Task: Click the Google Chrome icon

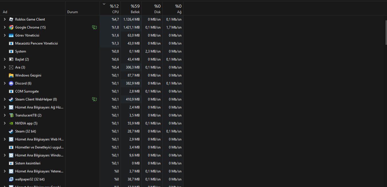Action: tap(11, 27)
